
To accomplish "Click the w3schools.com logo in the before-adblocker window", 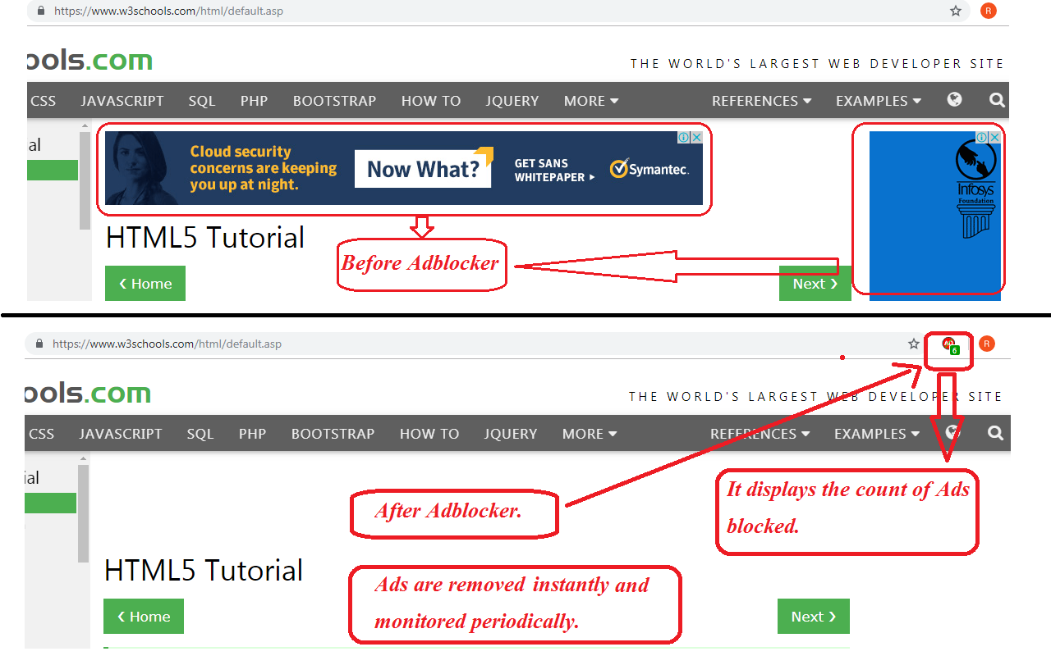I will pos(89,60).
